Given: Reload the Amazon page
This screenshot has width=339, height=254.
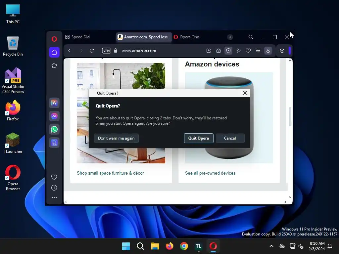Looking at the screenshot, I should (x=92, y=51).
